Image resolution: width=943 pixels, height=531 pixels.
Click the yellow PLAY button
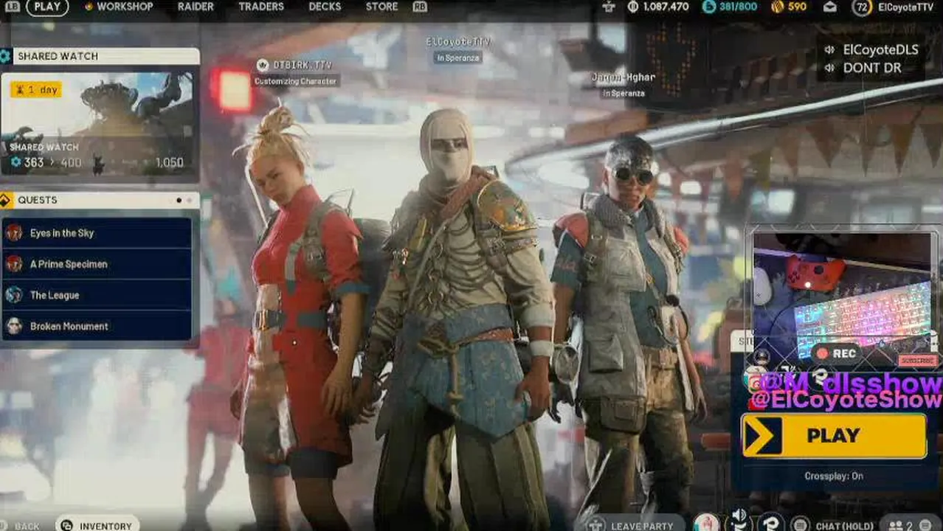[834, 436]
